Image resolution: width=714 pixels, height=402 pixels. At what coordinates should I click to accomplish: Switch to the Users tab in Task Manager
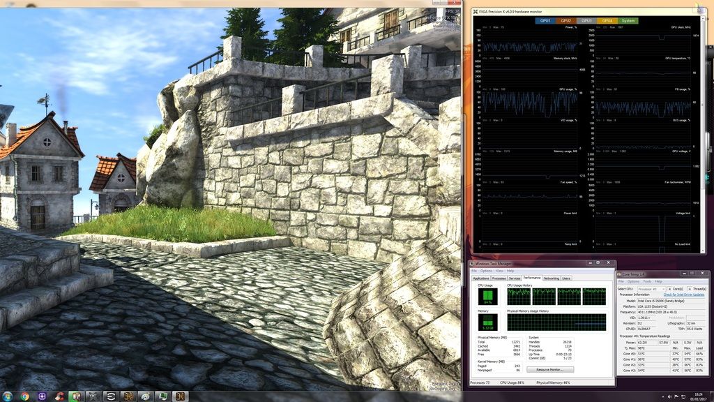tap(566, 278)
